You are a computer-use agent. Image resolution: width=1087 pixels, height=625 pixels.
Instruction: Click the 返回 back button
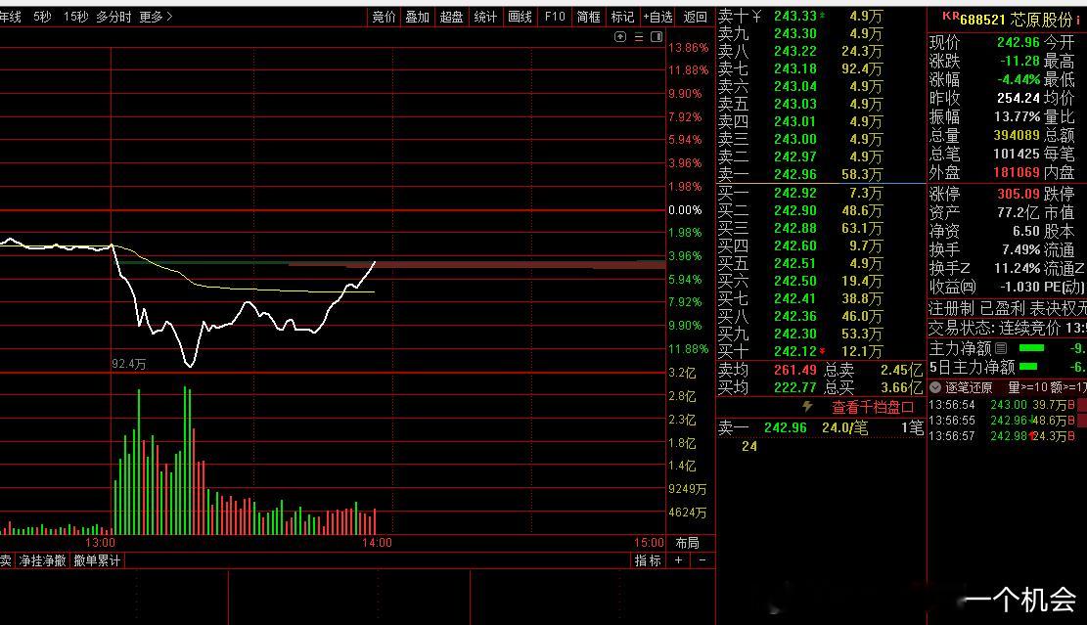[x=695, y=17]
